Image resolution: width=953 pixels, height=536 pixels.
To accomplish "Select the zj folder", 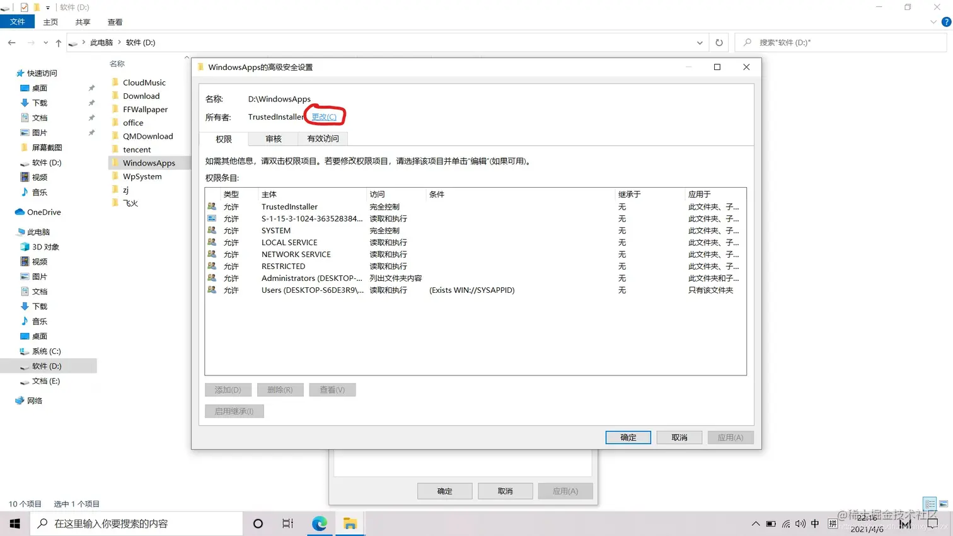I will (x=125, y=190).
